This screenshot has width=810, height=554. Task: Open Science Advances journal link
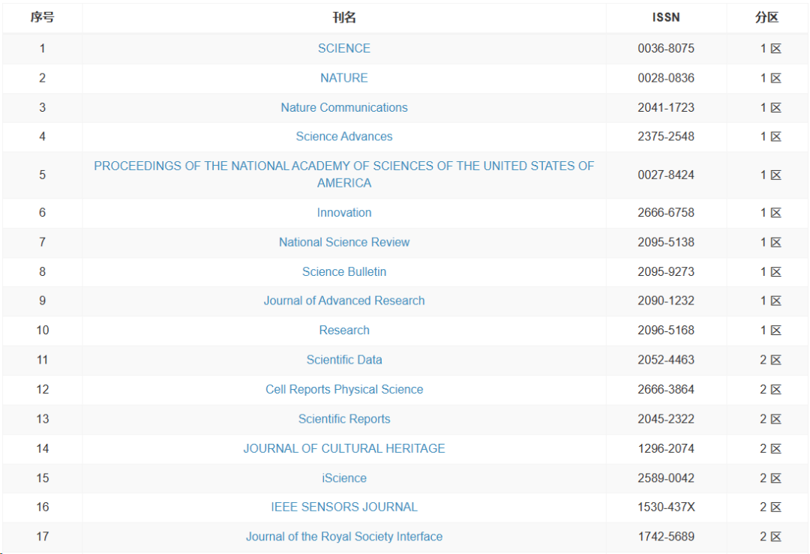coord(344,136)
